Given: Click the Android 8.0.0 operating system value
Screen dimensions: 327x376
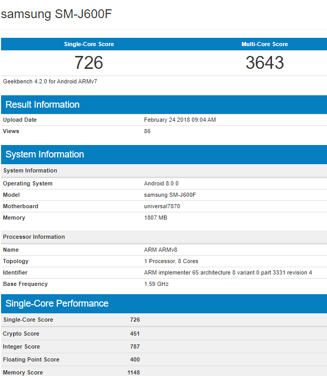Looking at the screenshot, I should [x=161, y=183].
